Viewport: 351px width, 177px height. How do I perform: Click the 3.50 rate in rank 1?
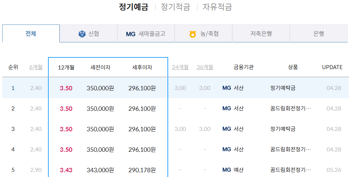66,88
